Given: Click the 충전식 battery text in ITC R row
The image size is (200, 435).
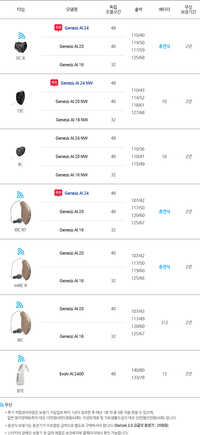Looking at the screenshot, I should click(x=164, y=46).
